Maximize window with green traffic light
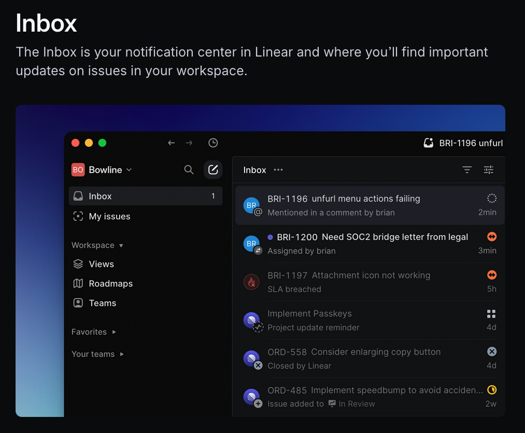Screen dimensions: 525x433 point(102,143)
